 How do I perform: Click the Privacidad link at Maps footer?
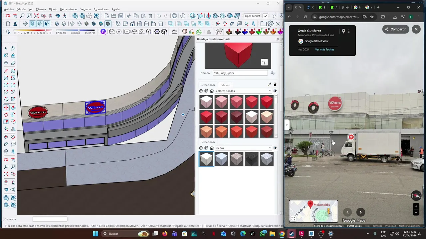pos(390,226)
